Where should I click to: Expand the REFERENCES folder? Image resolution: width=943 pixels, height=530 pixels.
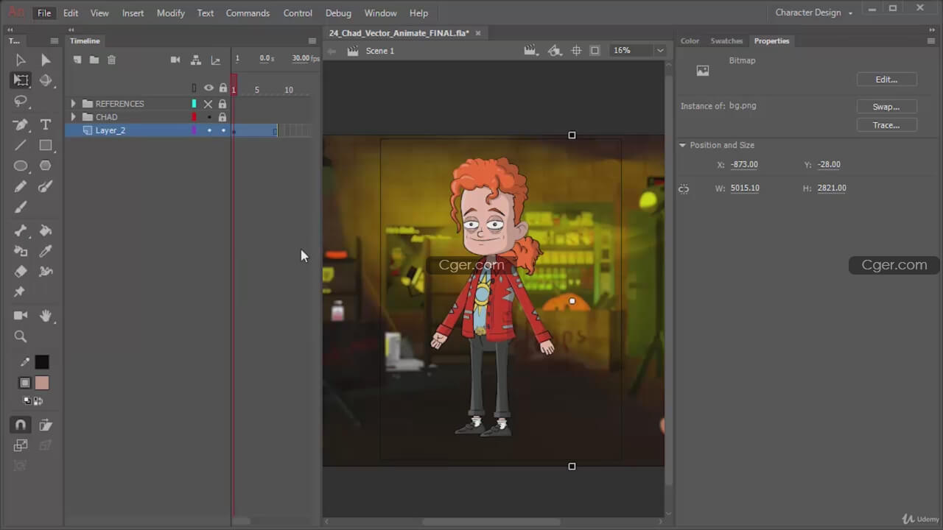pos(73,104)
